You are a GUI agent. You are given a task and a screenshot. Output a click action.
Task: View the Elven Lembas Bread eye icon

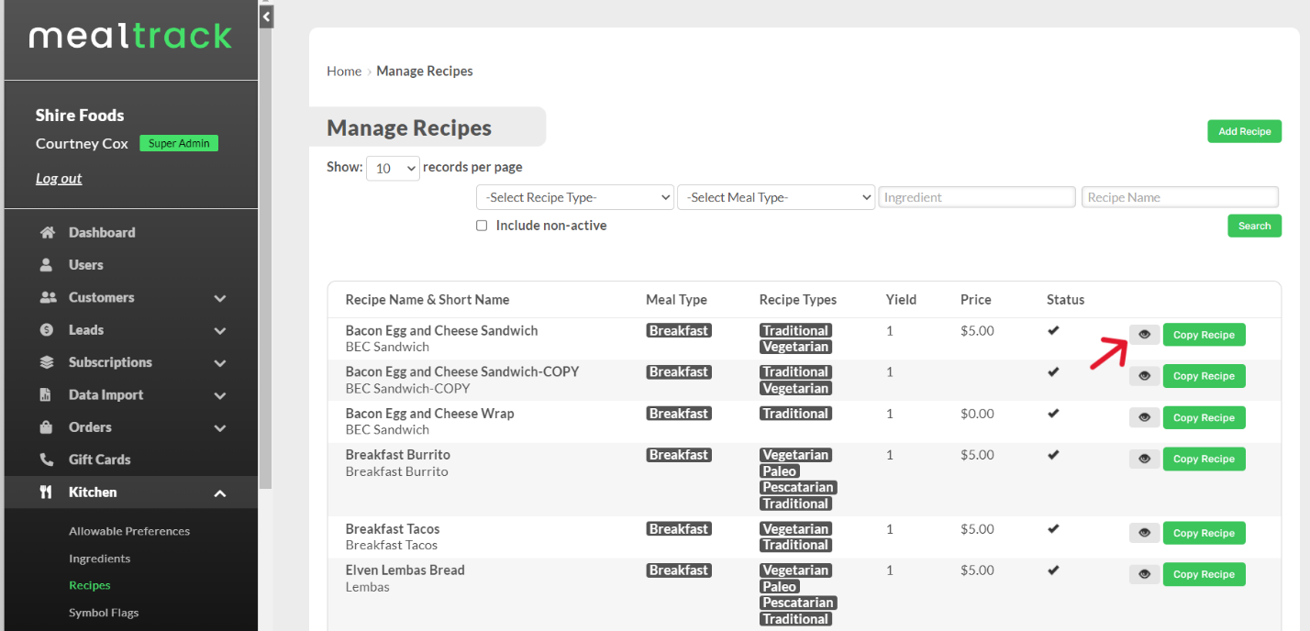tap(1144, 574)
